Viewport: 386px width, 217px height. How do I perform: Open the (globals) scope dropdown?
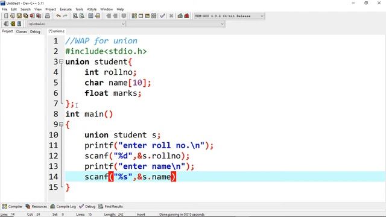(x=76, y=24)
